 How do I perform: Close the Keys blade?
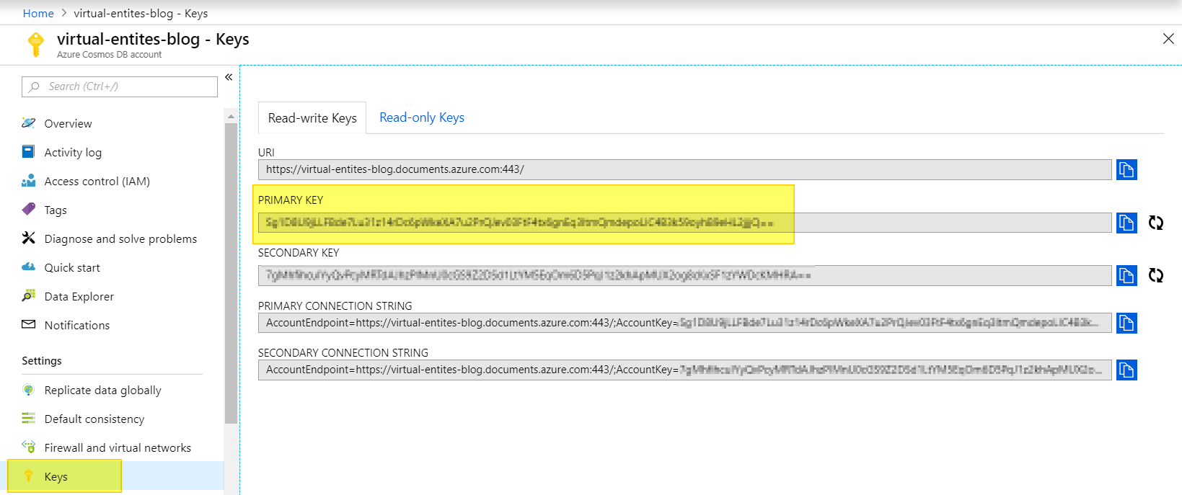click(x=1168, y=39)
